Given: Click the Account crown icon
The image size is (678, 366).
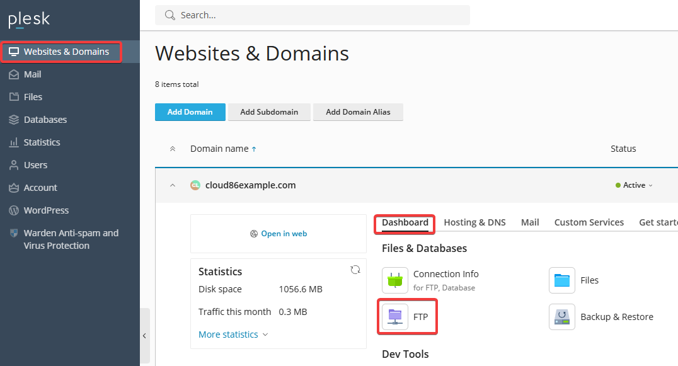Looking at the screenshot, I should 14,188.
